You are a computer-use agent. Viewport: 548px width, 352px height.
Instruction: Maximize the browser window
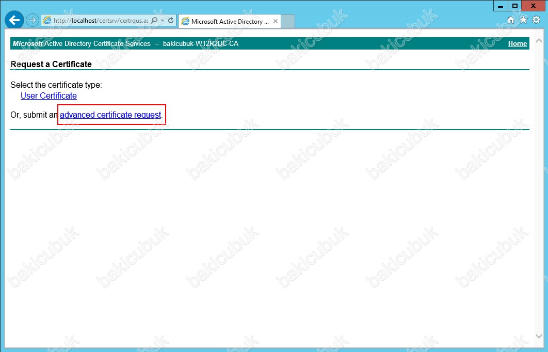pos(514,6)
